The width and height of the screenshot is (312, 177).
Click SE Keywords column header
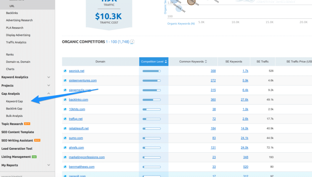click(234, 61)
